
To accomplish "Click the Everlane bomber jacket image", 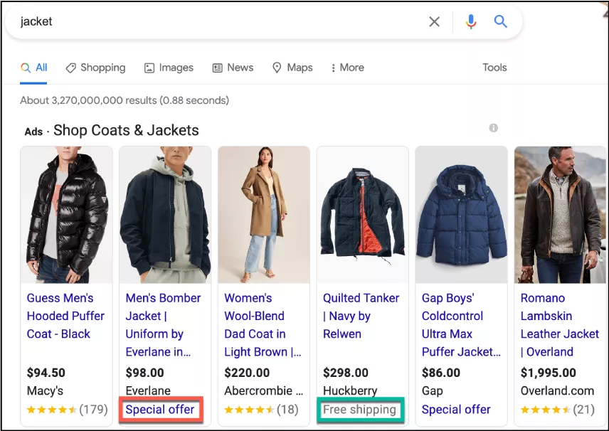I will pos(165,215).
